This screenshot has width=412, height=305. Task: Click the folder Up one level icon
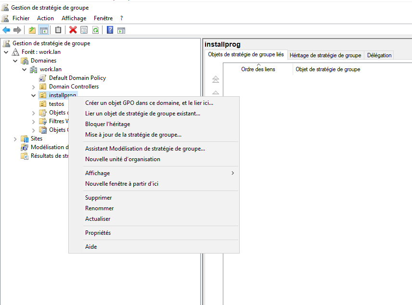32,30
